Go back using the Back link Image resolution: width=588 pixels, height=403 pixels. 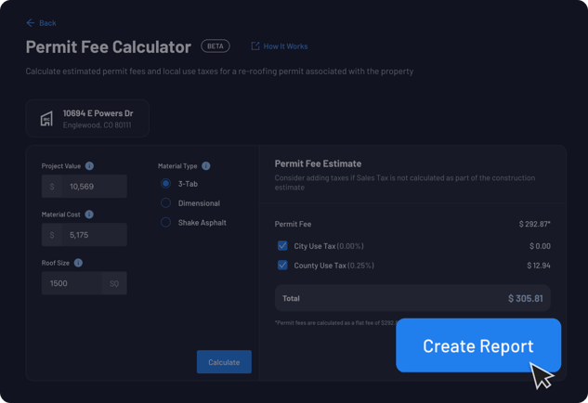pyautogui.click(x=47, y=23)
